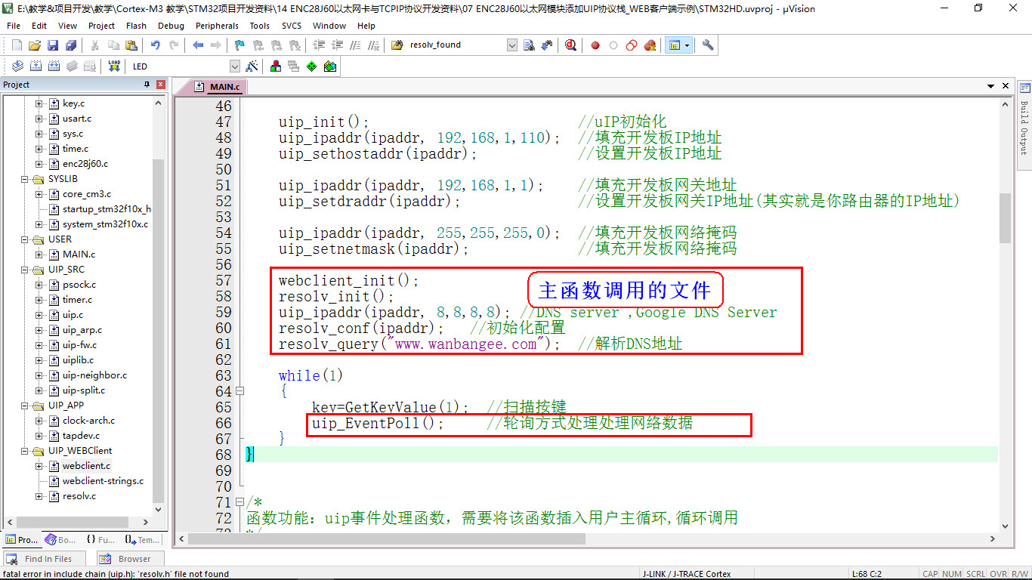Create a new file from toolbar
The image size is (1032, 580).
[17, 45]
